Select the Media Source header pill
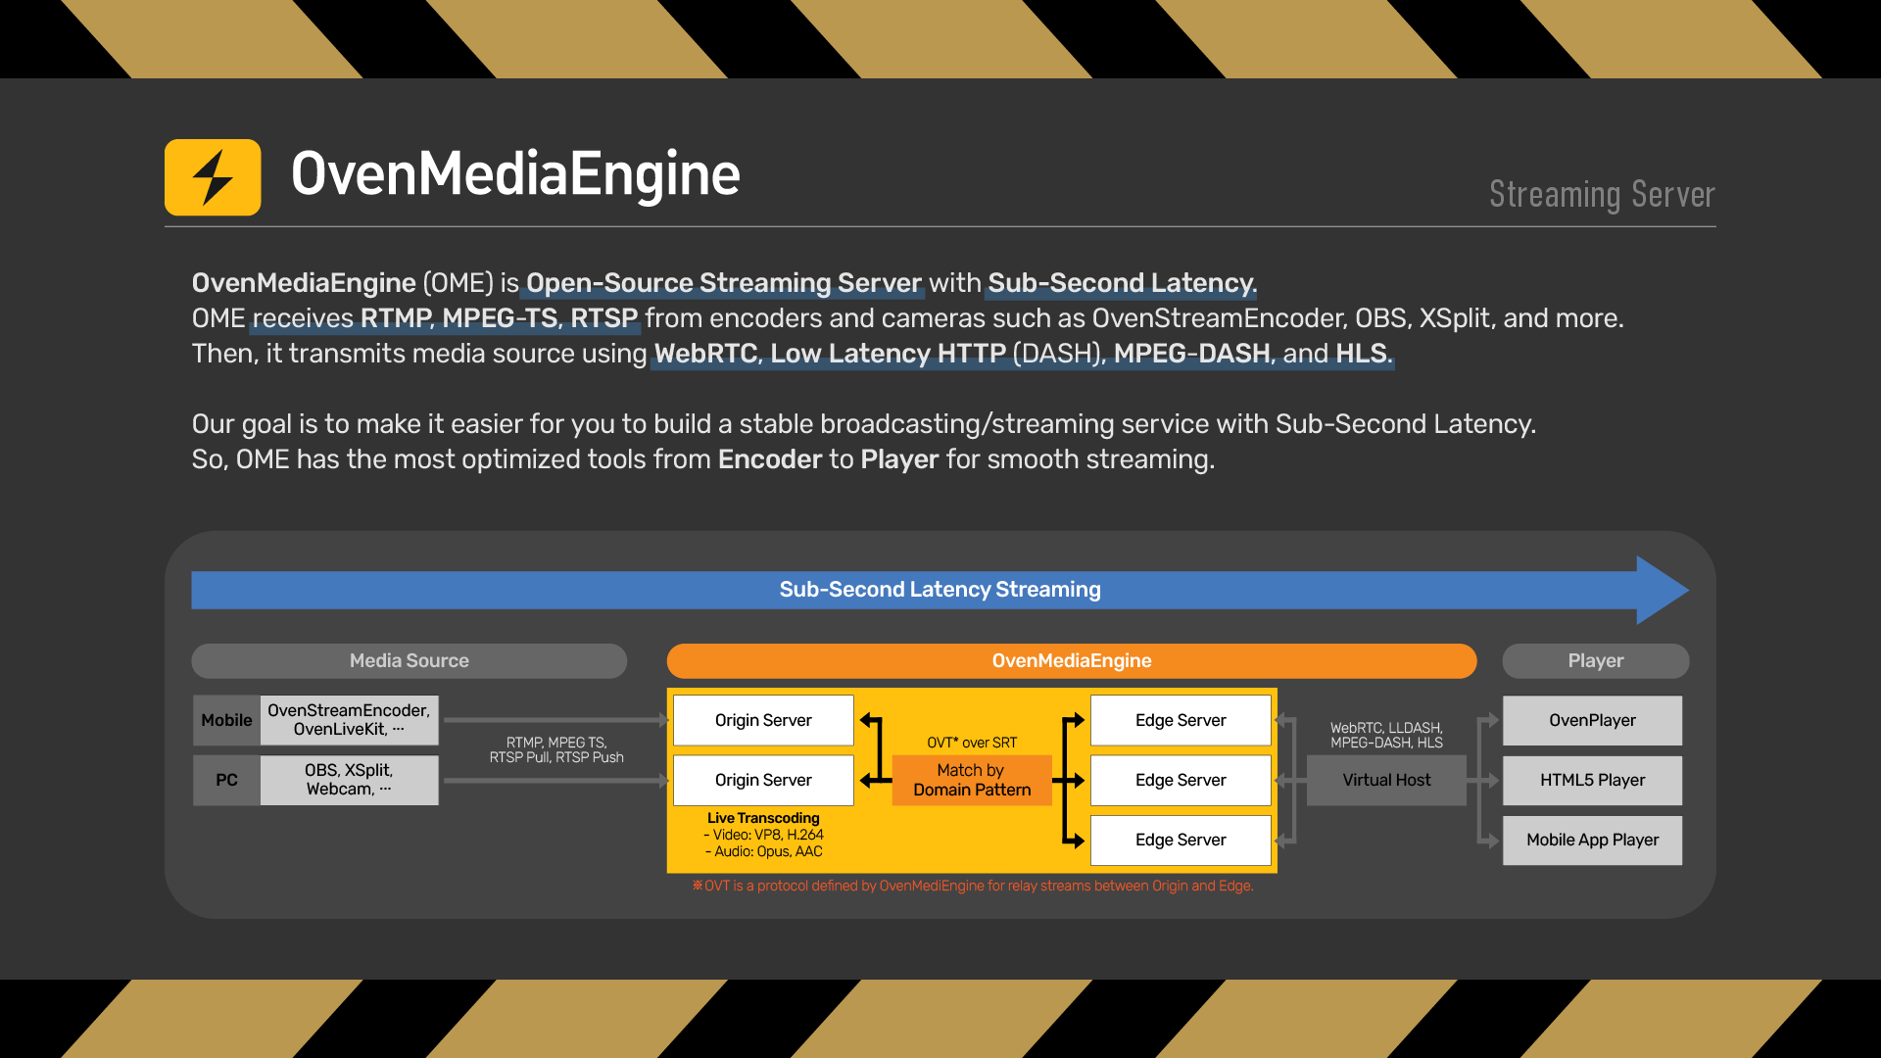The width and height of the screenshot is (1881, 1058). [409, 661]
